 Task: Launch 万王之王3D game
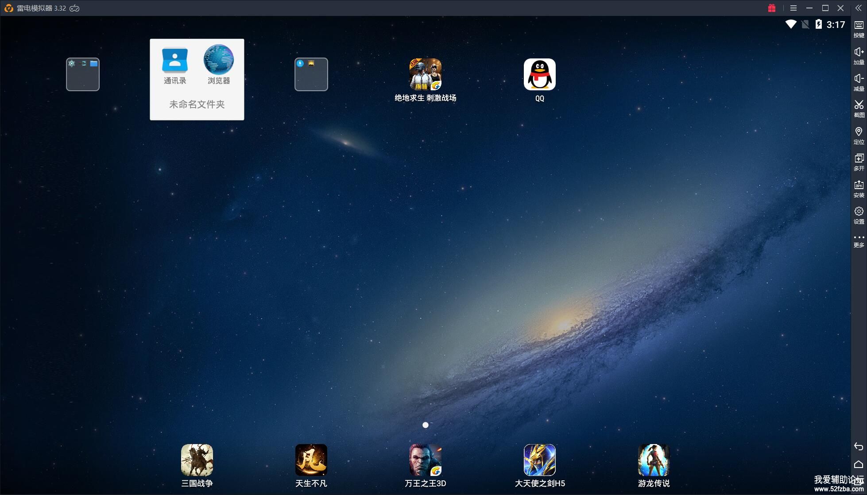426,466
